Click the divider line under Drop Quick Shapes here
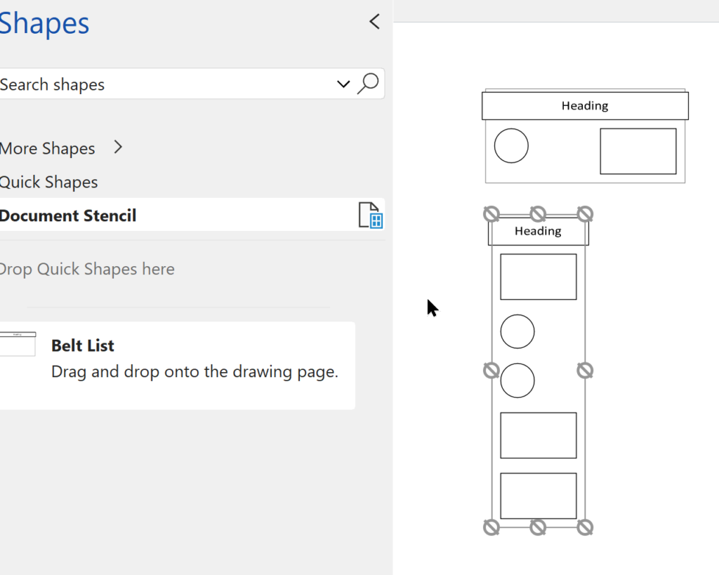This screenshot has width=719, height=575. (178, 306)
